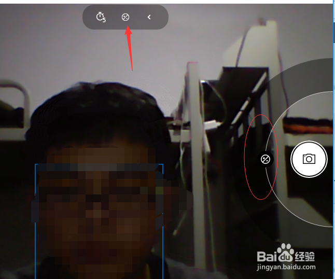Collapse the top toolbar with the left chevron
The width and height of the screenshot is (335, 279).
pos(149,17)
